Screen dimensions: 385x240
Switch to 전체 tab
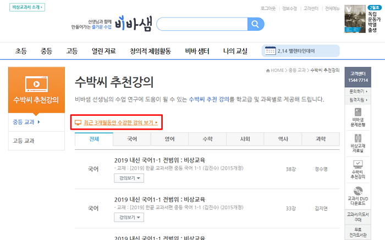pos(94,139)
